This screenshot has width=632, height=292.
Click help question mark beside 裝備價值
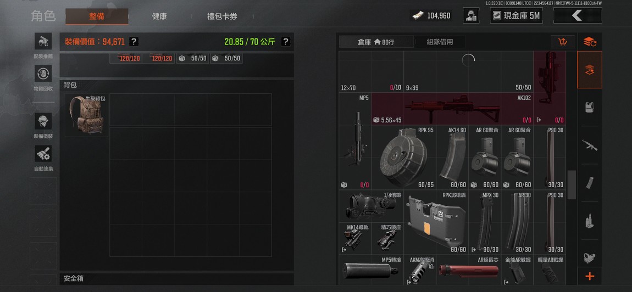click(x=134, y=42)
